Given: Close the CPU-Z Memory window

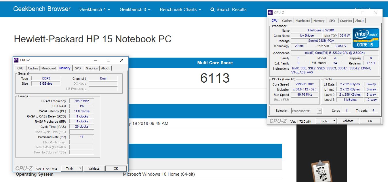Looking at the screenshot, I should 122,60.
